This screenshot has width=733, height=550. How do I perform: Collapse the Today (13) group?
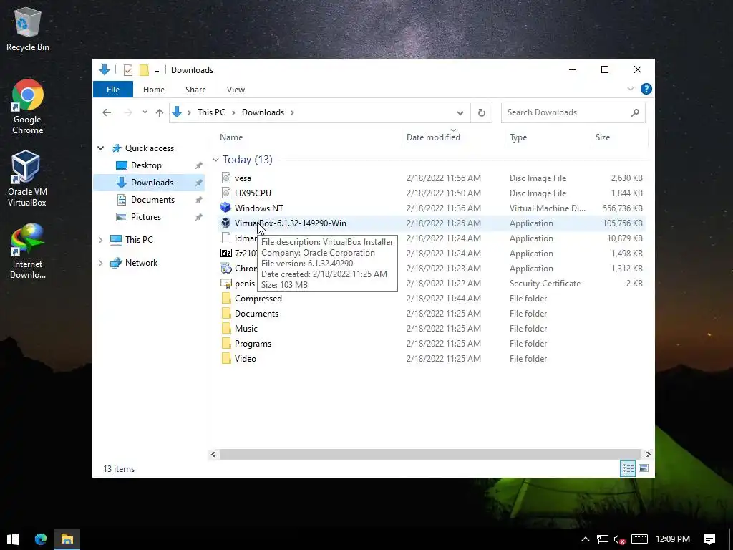[215, 160]
